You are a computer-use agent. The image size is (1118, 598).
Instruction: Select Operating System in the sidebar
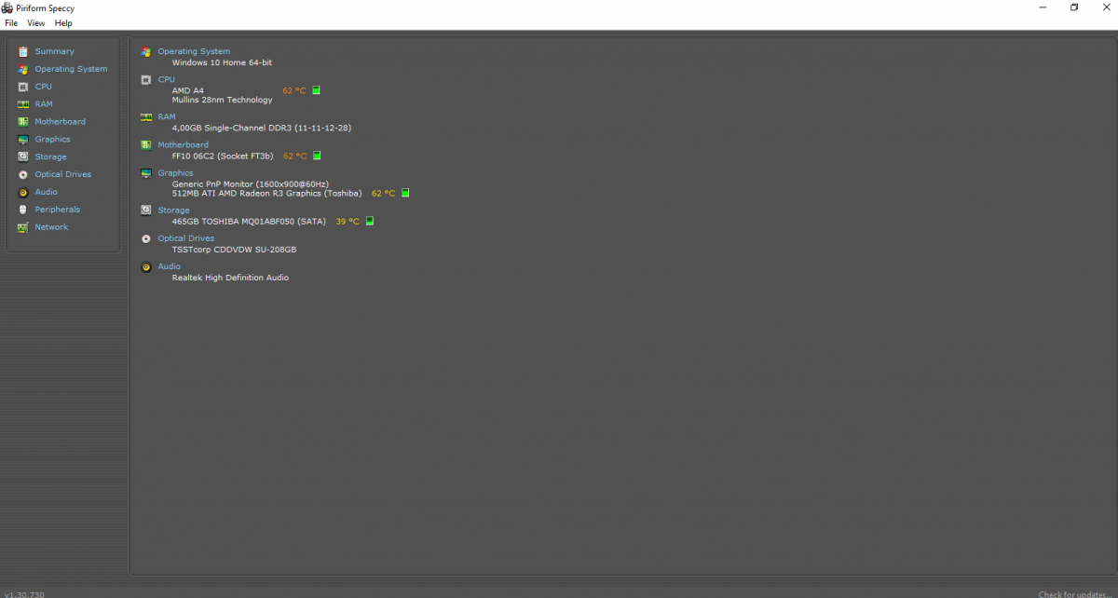71,69
